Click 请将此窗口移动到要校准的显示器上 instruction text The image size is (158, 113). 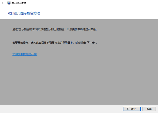[52, 43]
